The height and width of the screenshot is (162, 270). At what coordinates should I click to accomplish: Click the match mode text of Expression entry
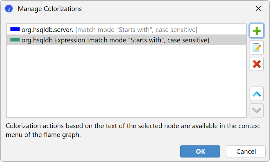pyautogui.click(x=148, y=40)
